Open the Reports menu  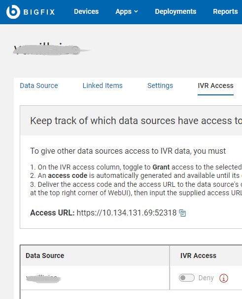(225, 12)
